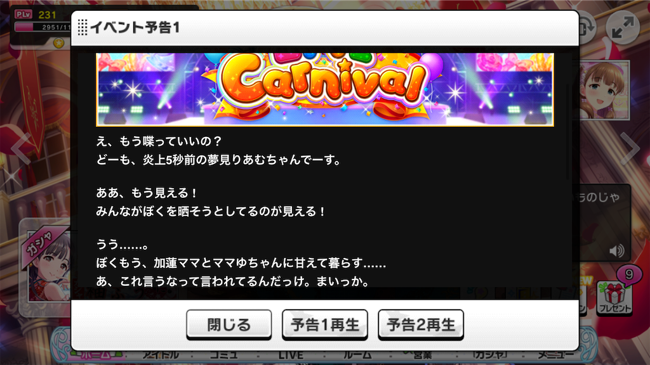Toggle fullscreen with the expand arrows icon
The height and width of the screenshot is (365, 650).
tap(623, 27)
